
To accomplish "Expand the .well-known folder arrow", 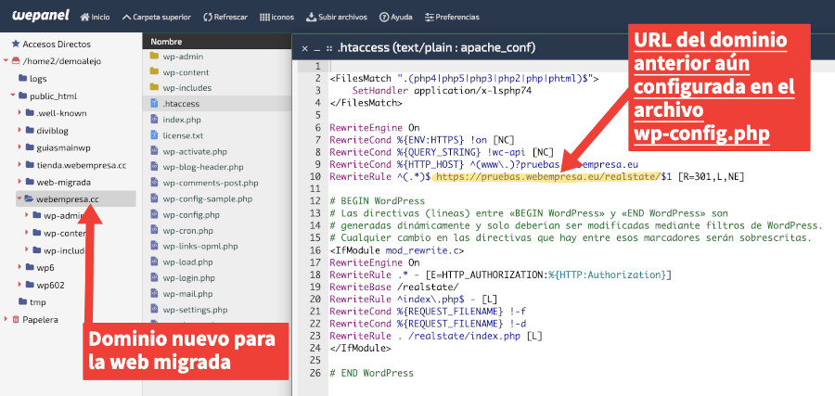I will pyautogui.click(x=19, y=113).
